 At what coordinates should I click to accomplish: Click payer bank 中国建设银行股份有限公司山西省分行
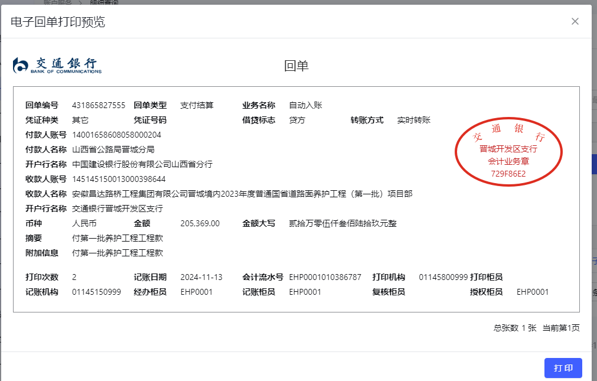pos(142,164)
